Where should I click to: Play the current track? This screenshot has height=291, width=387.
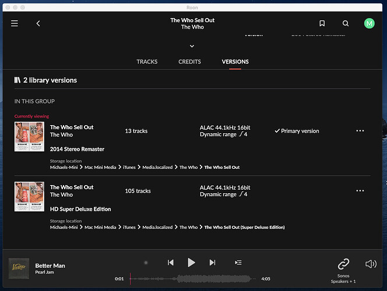pyautogui.click(x=191, y=262)
